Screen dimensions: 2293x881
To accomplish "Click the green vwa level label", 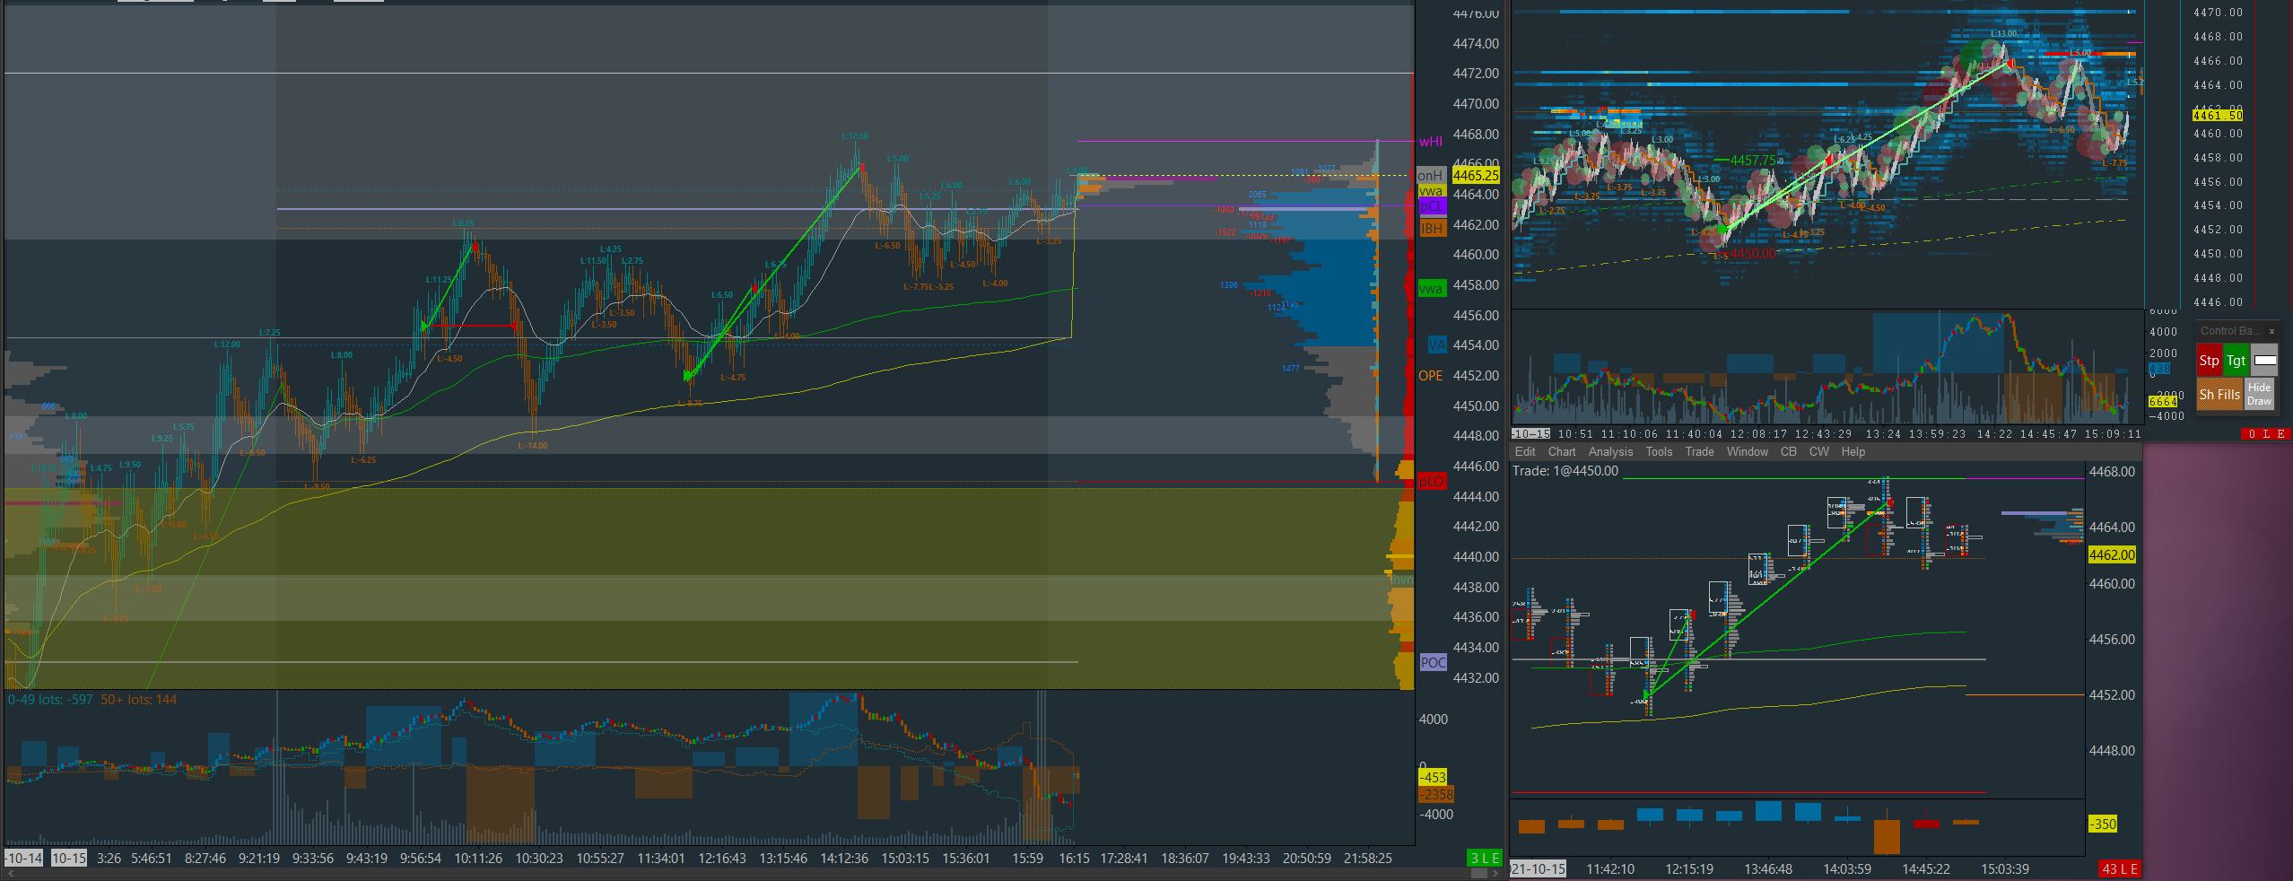I will pyautogui.click(x=1431, y=289).
